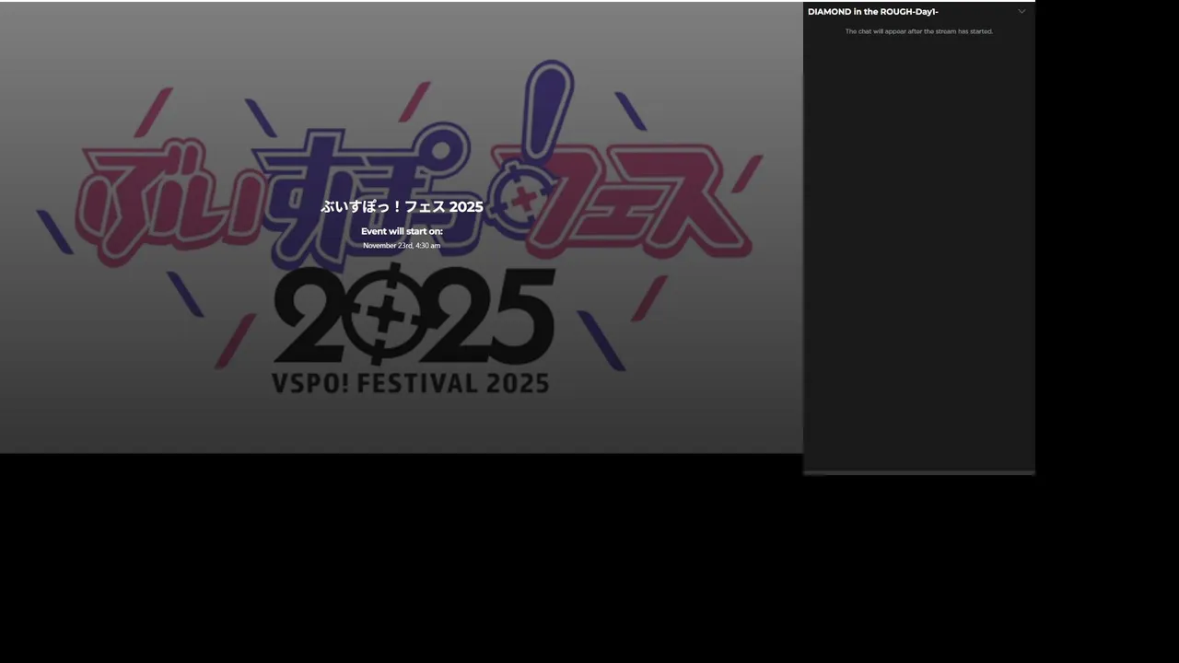The image size is (1179, 663).
Task: Click the DAMOND in the ROUGH-Day1- chat title
Action: (x=872, y=12)
